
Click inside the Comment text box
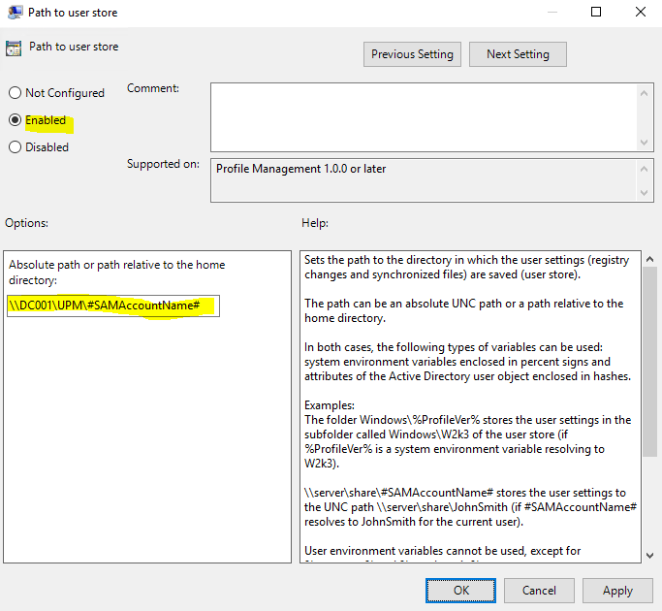(422, 116)
